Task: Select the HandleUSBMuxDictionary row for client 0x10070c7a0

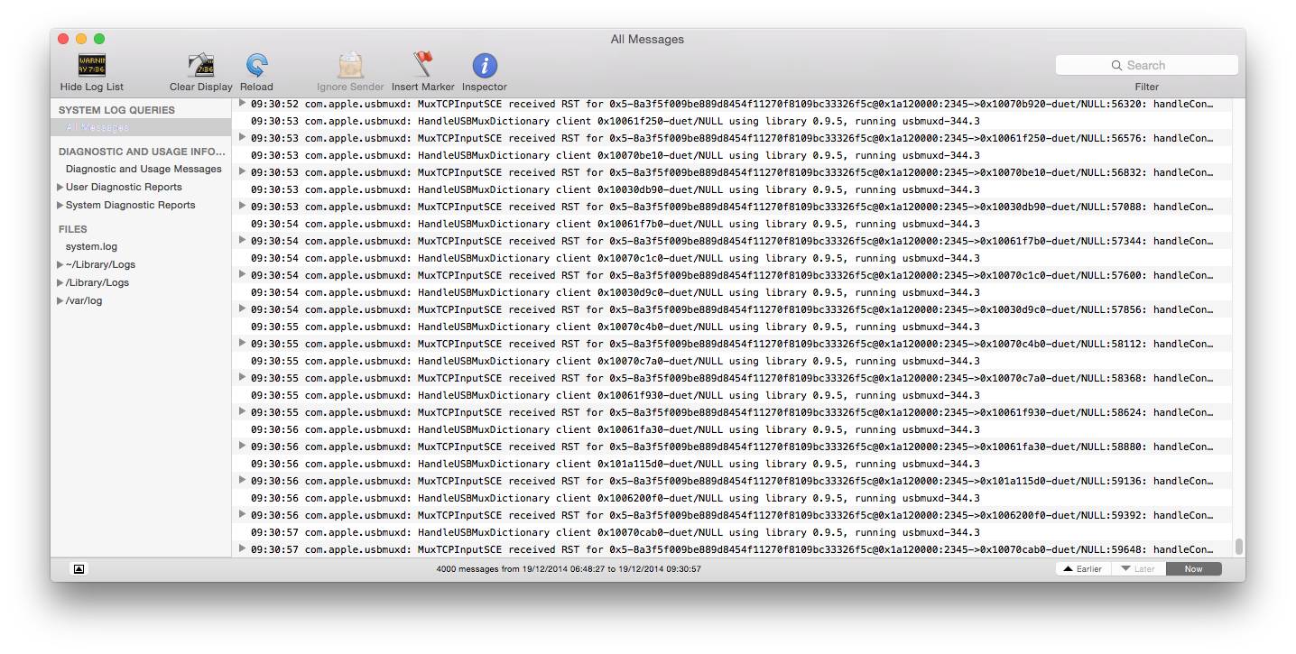Action: coord(732,361)
